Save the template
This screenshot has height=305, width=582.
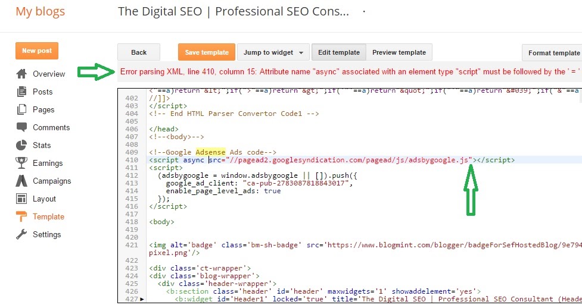click(207, 52)
